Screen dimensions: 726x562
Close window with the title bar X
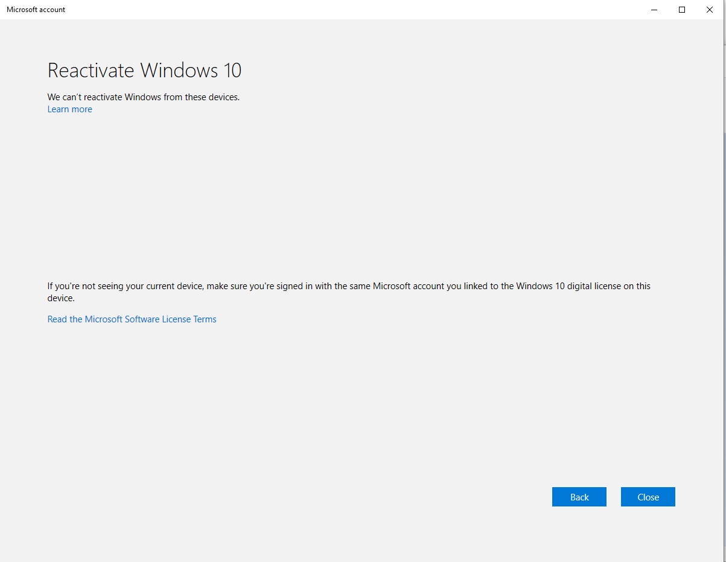coord(710,10)
